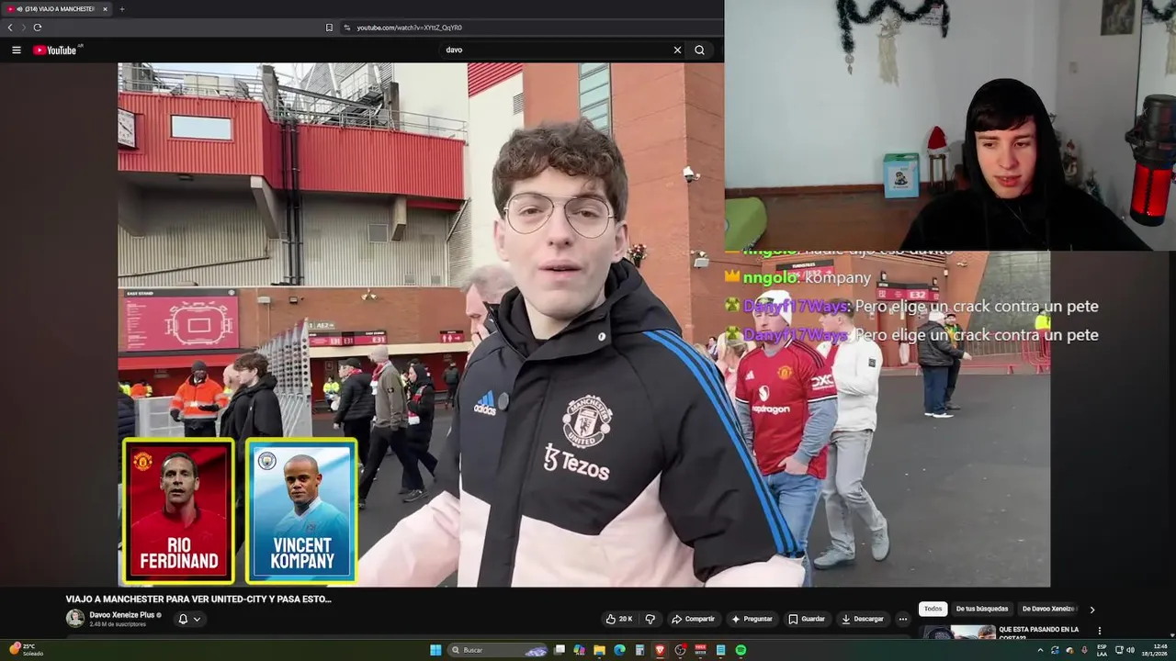Save the video with Guardar
Viewport: 1176px width, 661px height.
807,619
